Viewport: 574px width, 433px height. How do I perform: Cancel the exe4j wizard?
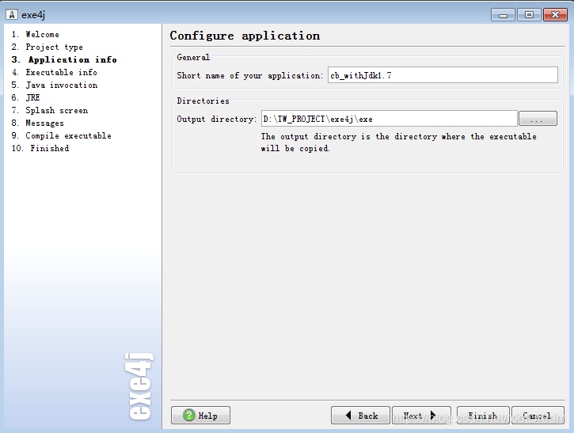[538, 415]
